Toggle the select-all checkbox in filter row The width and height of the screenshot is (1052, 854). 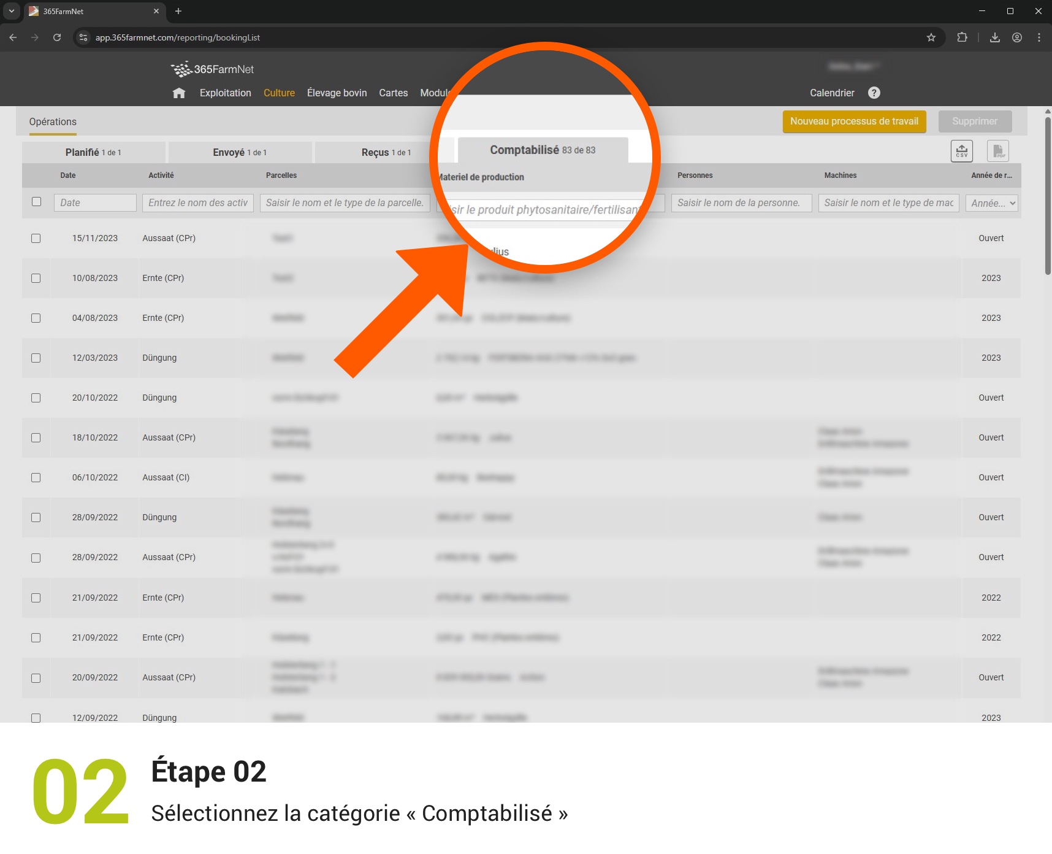pos(37,202)
